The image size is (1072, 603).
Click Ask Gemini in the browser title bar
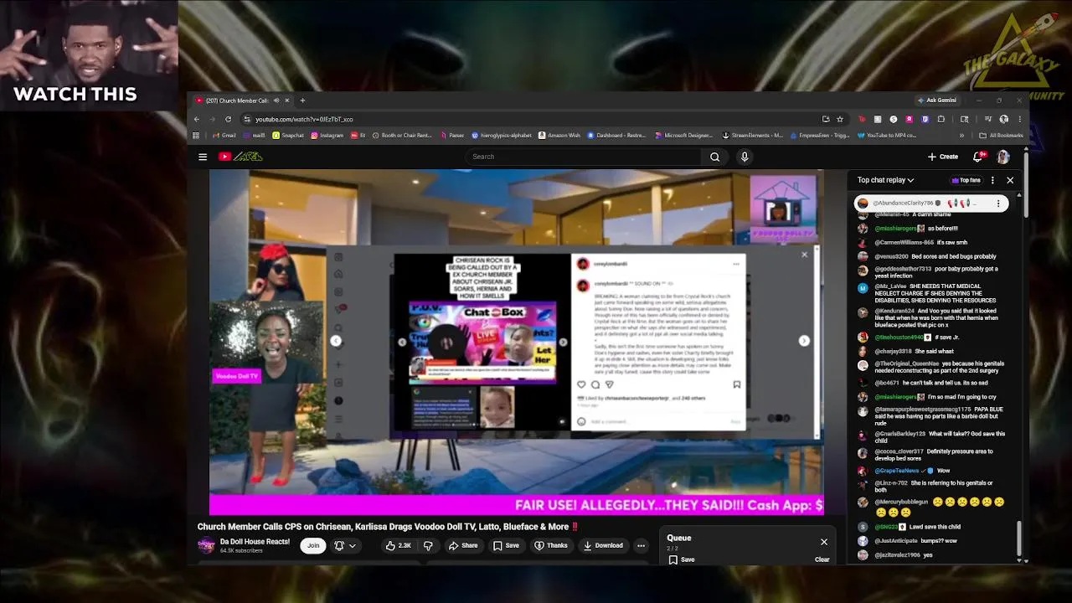937,100
